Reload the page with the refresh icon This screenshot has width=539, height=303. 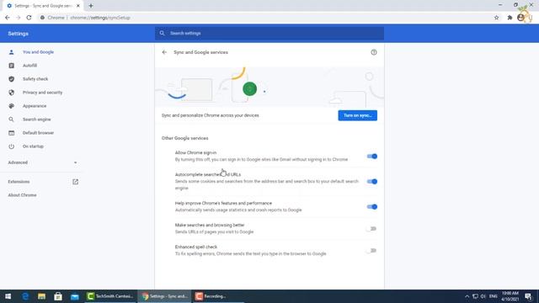(x=29, y=18)
